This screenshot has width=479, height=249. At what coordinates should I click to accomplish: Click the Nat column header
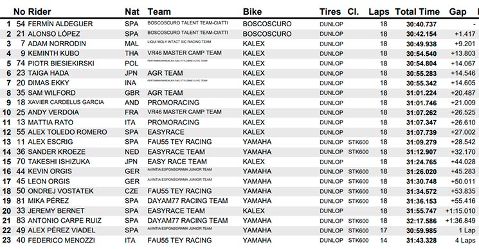coord(132,12)
